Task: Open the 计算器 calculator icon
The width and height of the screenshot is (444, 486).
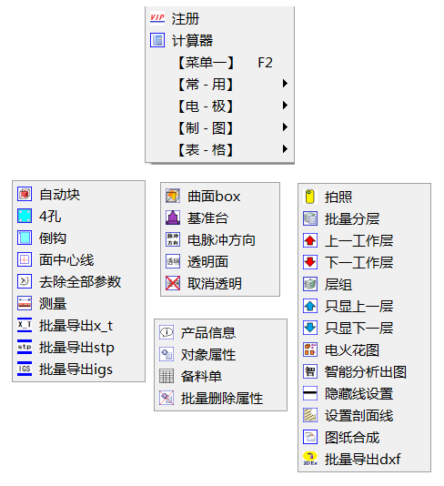Action: [x=157, y=40]
